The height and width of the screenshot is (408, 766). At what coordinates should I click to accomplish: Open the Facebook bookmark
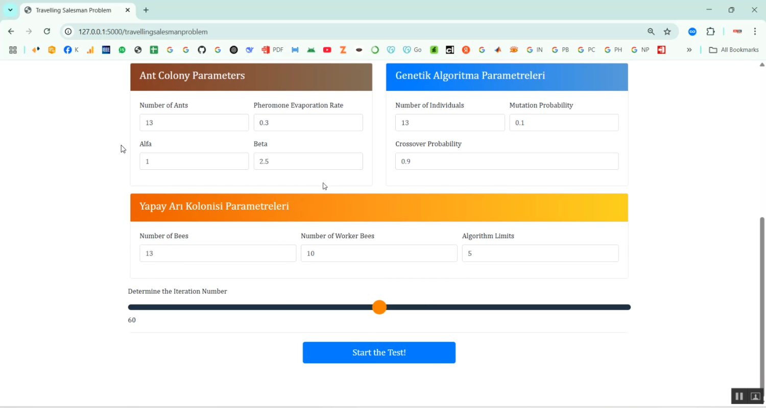68,49
